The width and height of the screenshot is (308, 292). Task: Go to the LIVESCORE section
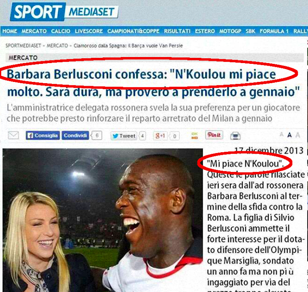[x=89, y=31]
